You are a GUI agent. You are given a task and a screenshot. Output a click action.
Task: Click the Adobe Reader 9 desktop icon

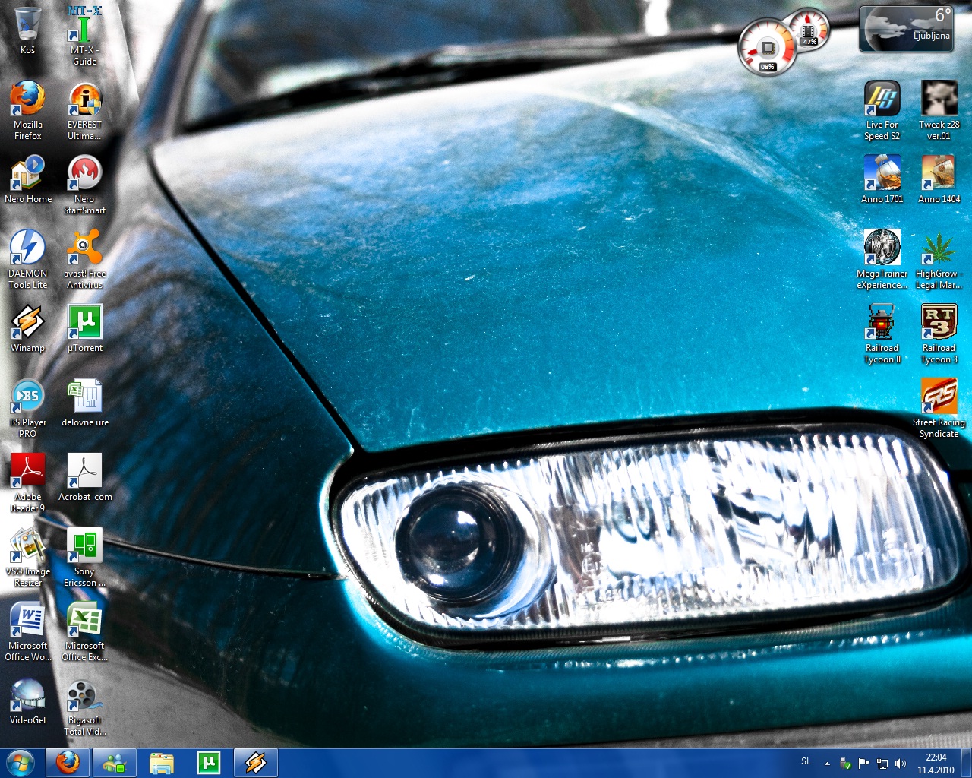click(28, 483)
